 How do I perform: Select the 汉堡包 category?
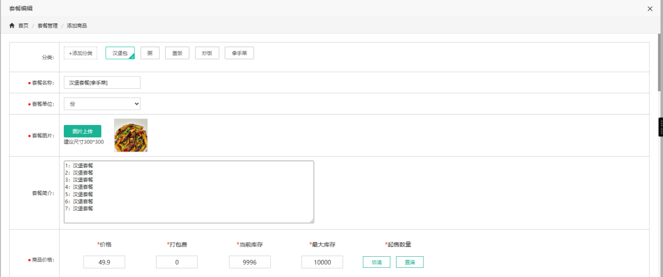pos(120,53)
